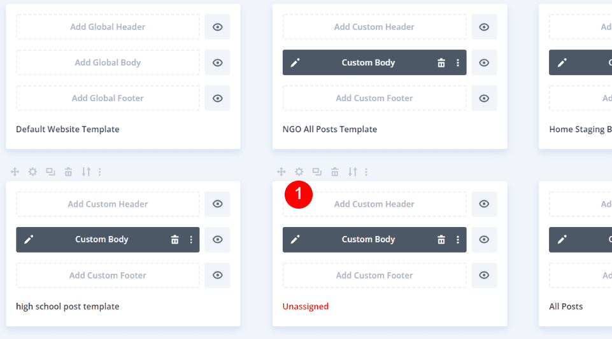The height and width of the screenshot is (339, 612).
Task: Open three-dot menu on NGO template's Custom Body
Action: (x=457, y=62)
